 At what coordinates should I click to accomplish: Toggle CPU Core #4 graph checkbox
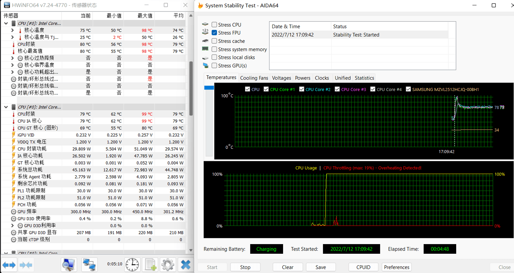(373, 89)
